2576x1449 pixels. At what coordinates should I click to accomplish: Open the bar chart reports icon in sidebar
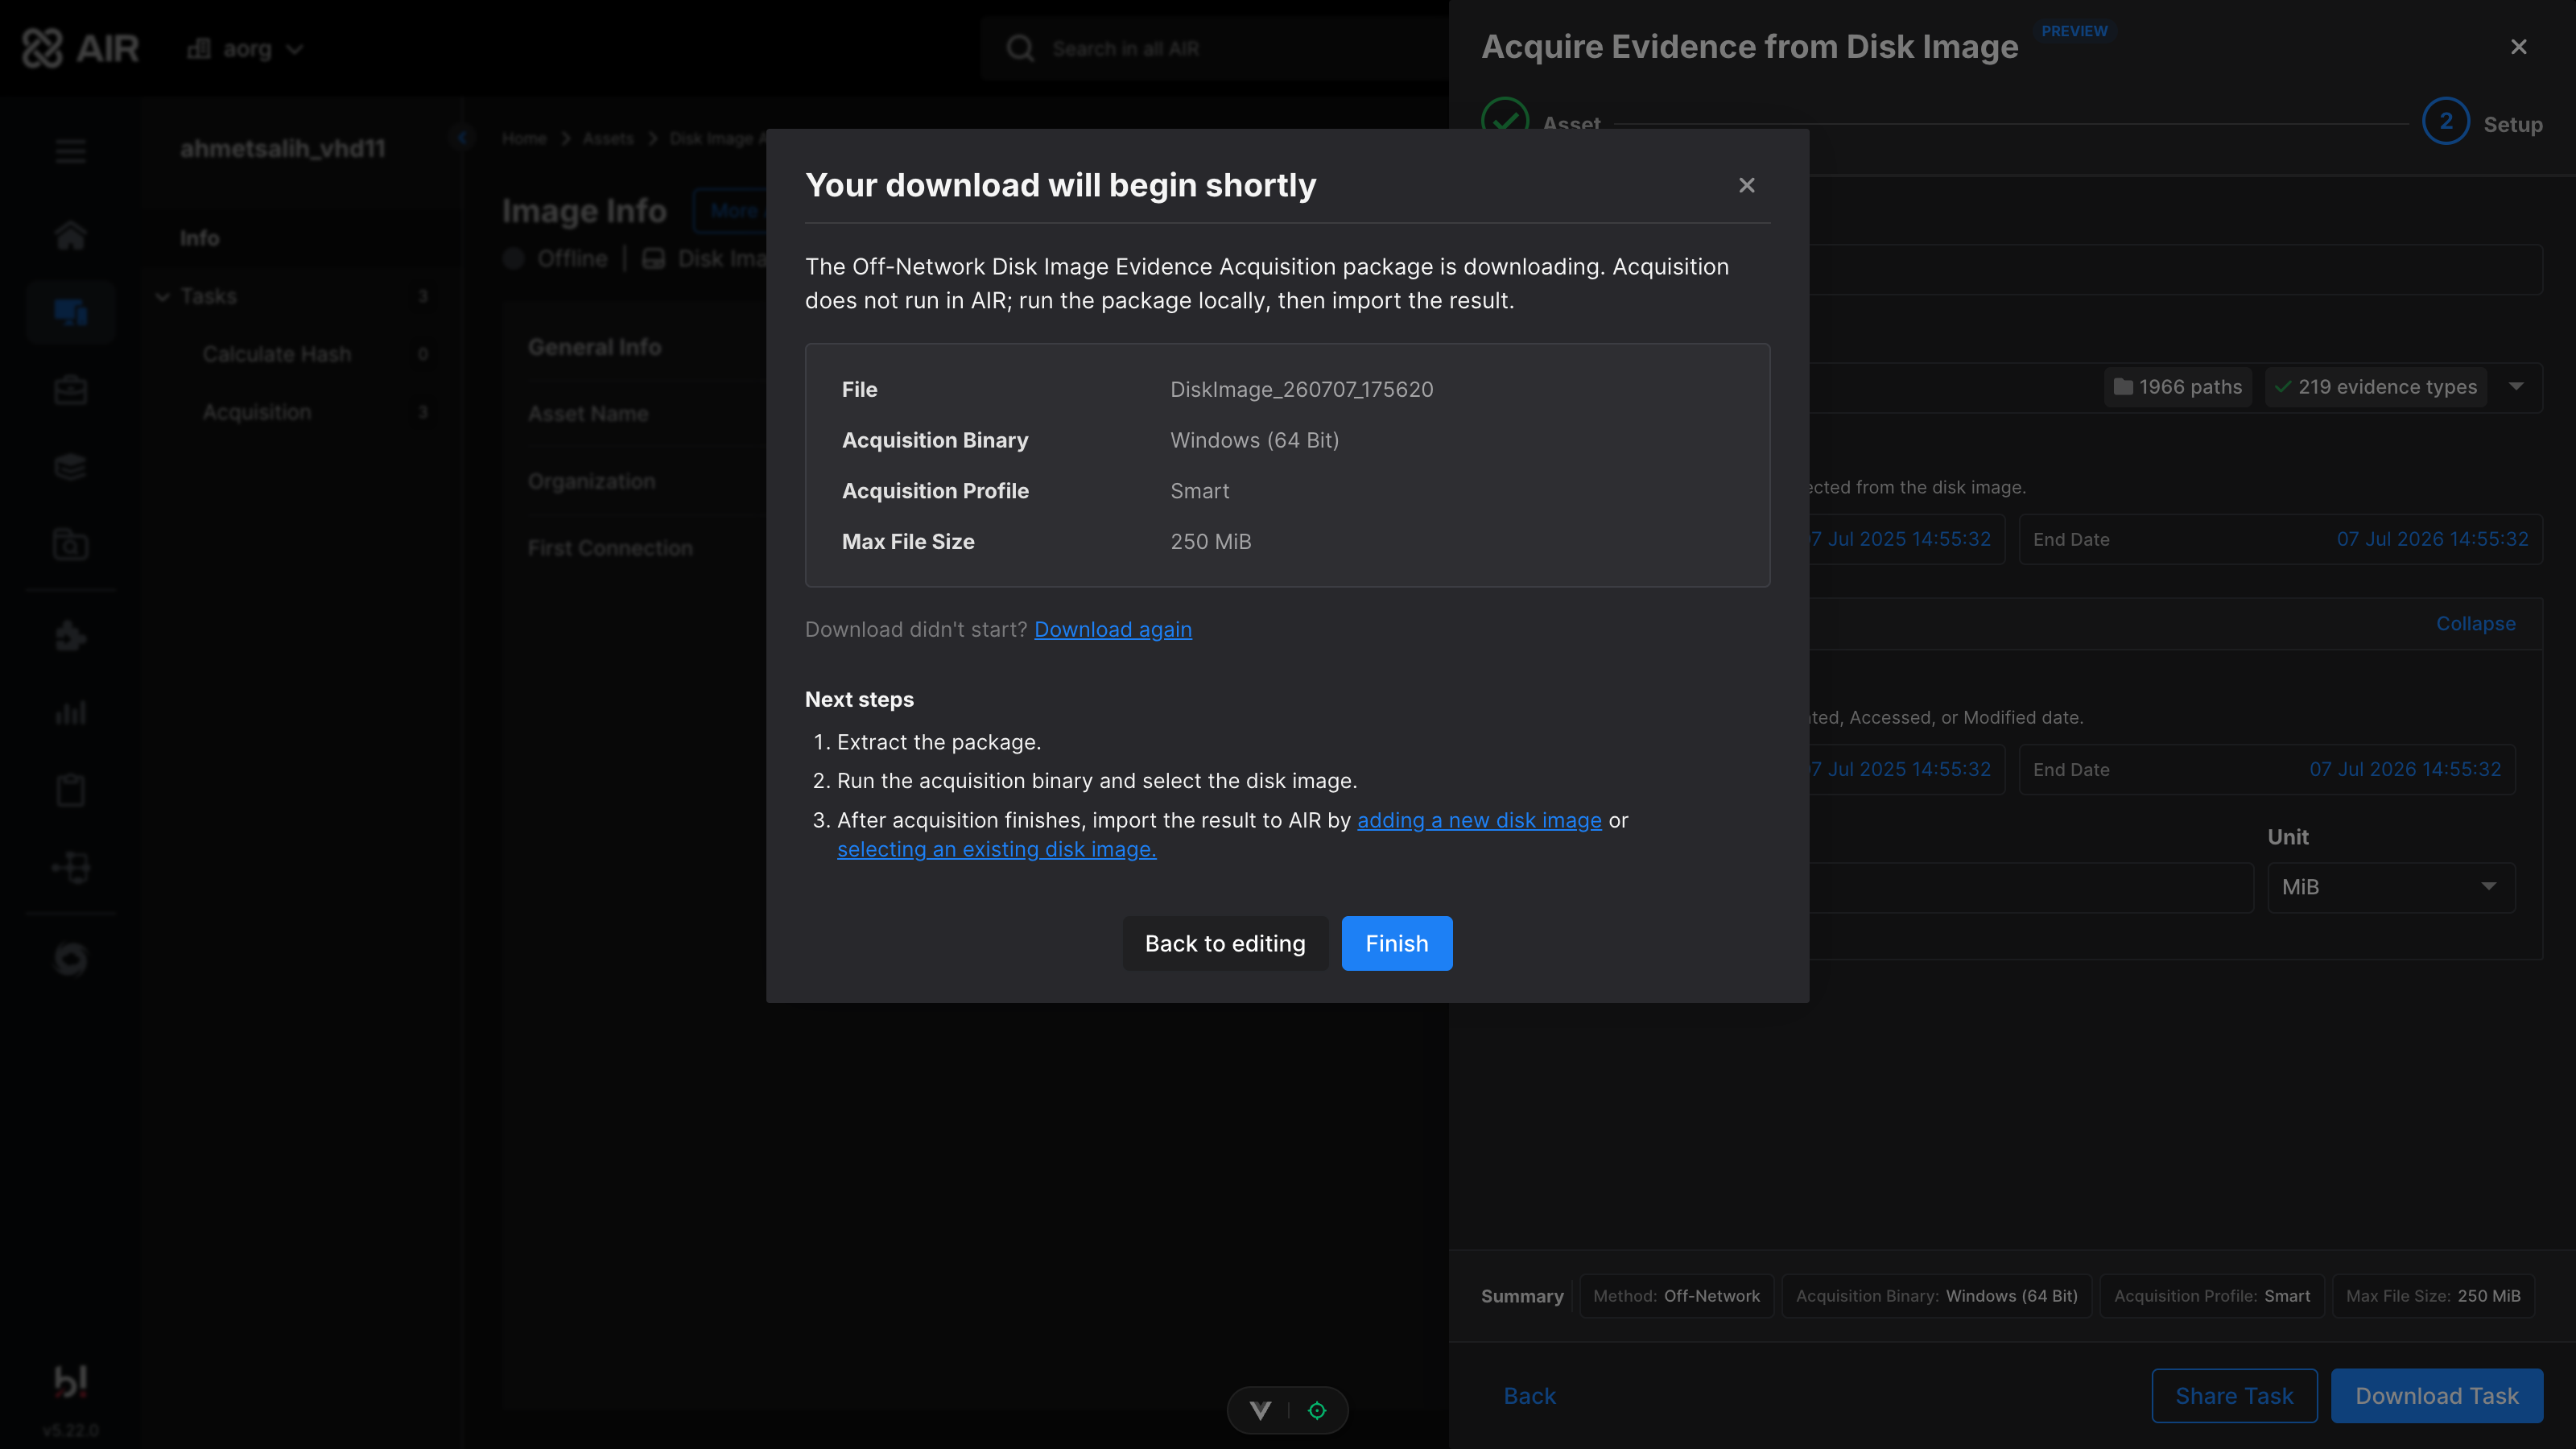point(70,713)
